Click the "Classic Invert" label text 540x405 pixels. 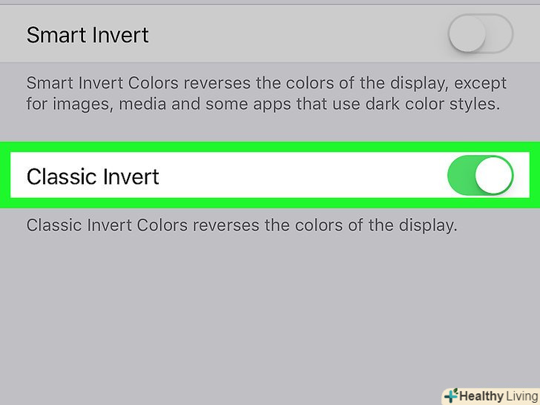93,177
